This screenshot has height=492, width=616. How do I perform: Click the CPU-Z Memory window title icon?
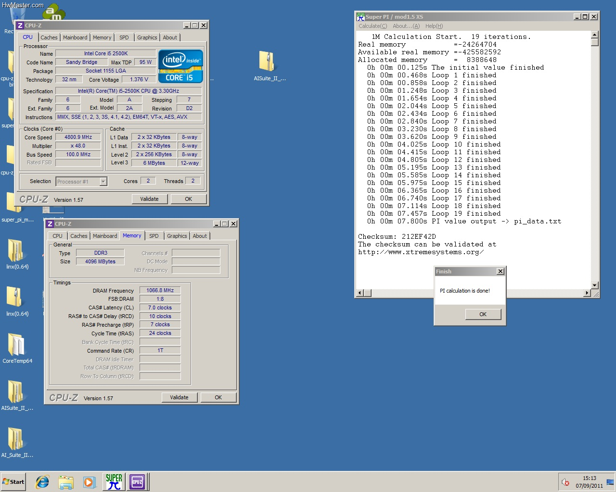coord(50,224)
